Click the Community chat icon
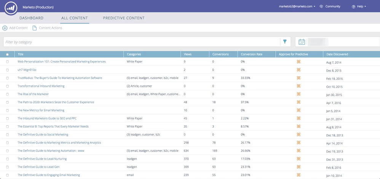Viewport: 380px width, 179px height. coord(321,6)
